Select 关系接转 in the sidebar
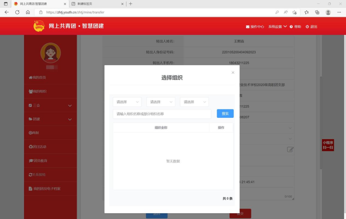This screenshot has height=219, width=346. pos(38,174)
